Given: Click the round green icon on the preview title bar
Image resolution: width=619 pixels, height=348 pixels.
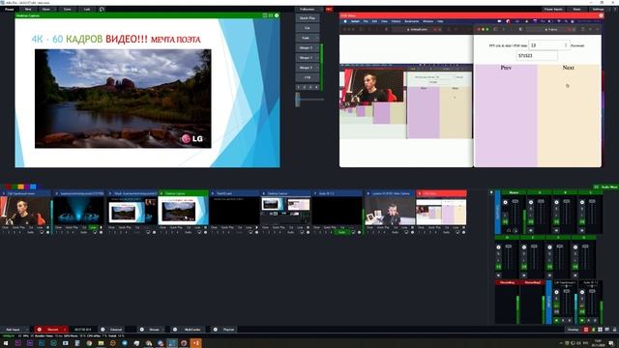Looking at the screenshot, I should (277, 15).
